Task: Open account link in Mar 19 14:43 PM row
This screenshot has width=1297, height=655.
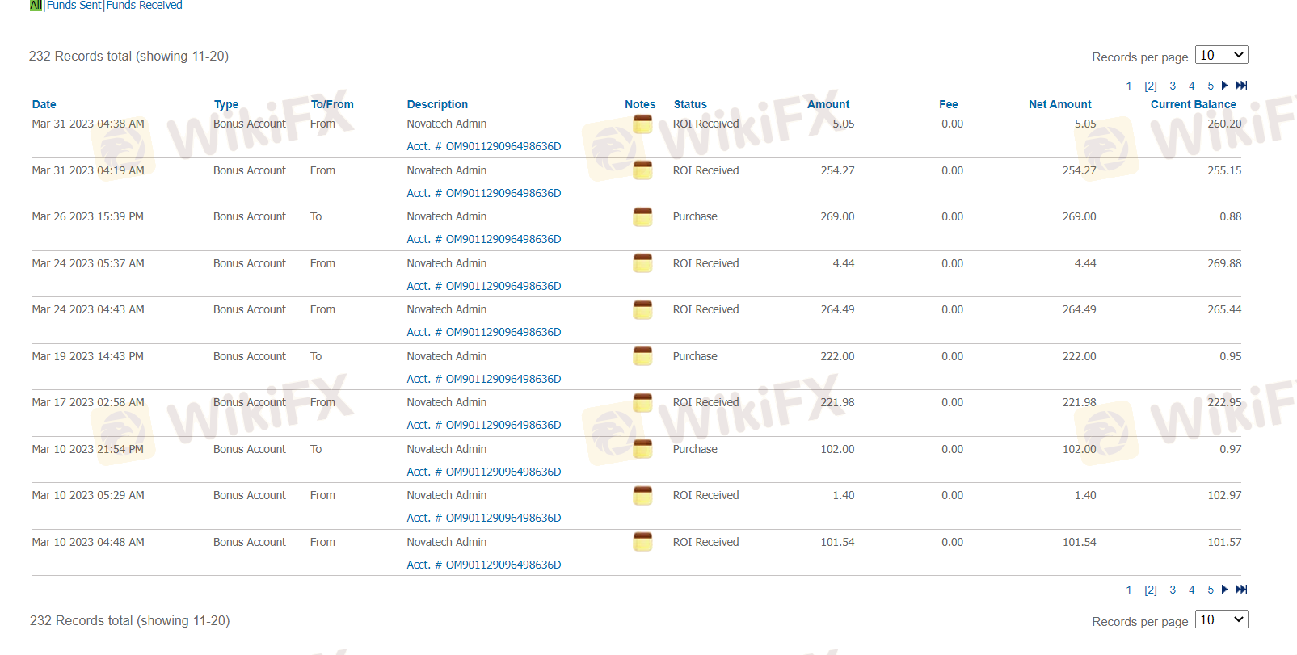Action: pyautogui.click(x=484, y=380)
